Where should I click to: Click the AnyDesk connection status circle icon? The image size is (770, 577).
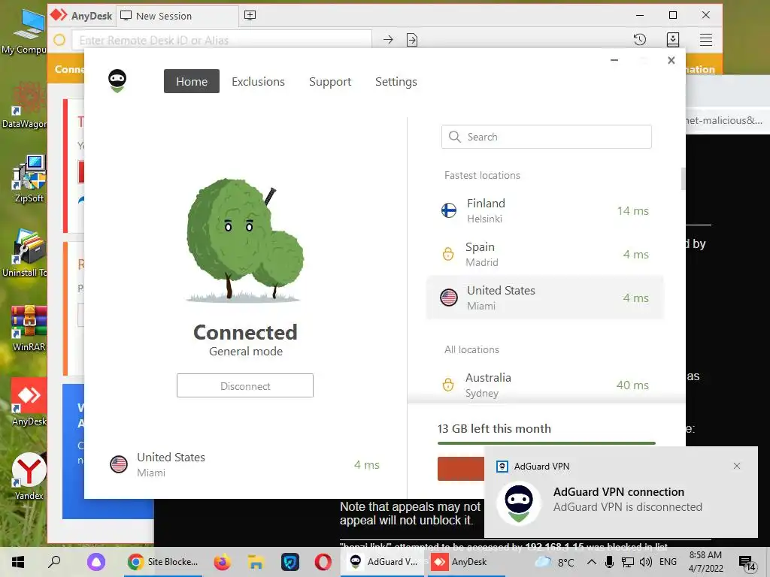59,40
